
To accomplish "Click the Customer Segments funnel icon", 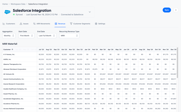I will pyautogui.click(x=71, y=24).
